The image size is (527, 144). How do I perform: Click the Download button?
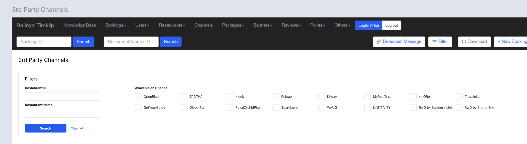(474, 42)
